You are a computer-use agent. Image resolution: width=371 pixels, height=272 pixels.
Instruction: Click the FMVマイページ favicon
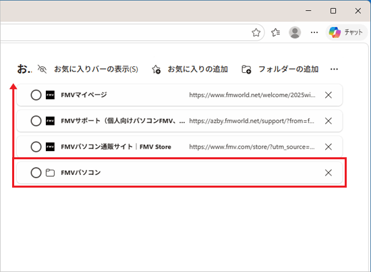[x=50, y=95]
